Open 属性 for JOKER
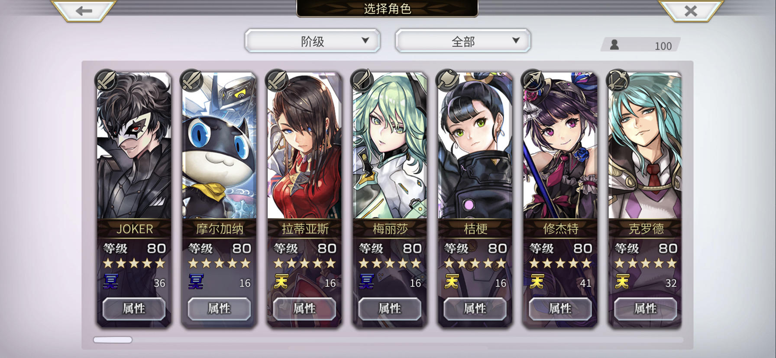Viewport: 776px width, 358px height. click(134, 309)
